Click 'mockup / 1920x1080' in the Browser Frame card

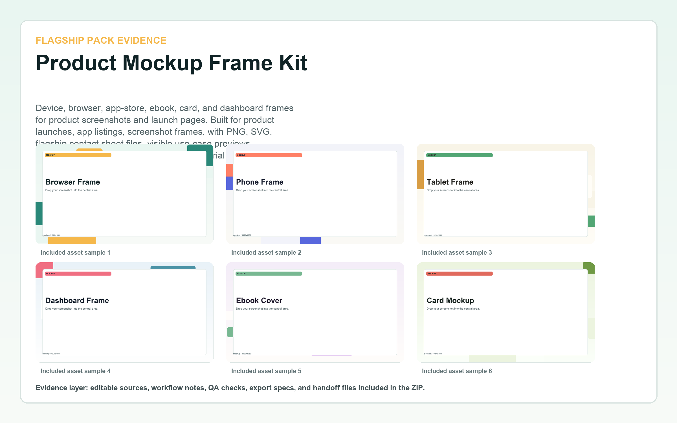click(x=51, y=235)
